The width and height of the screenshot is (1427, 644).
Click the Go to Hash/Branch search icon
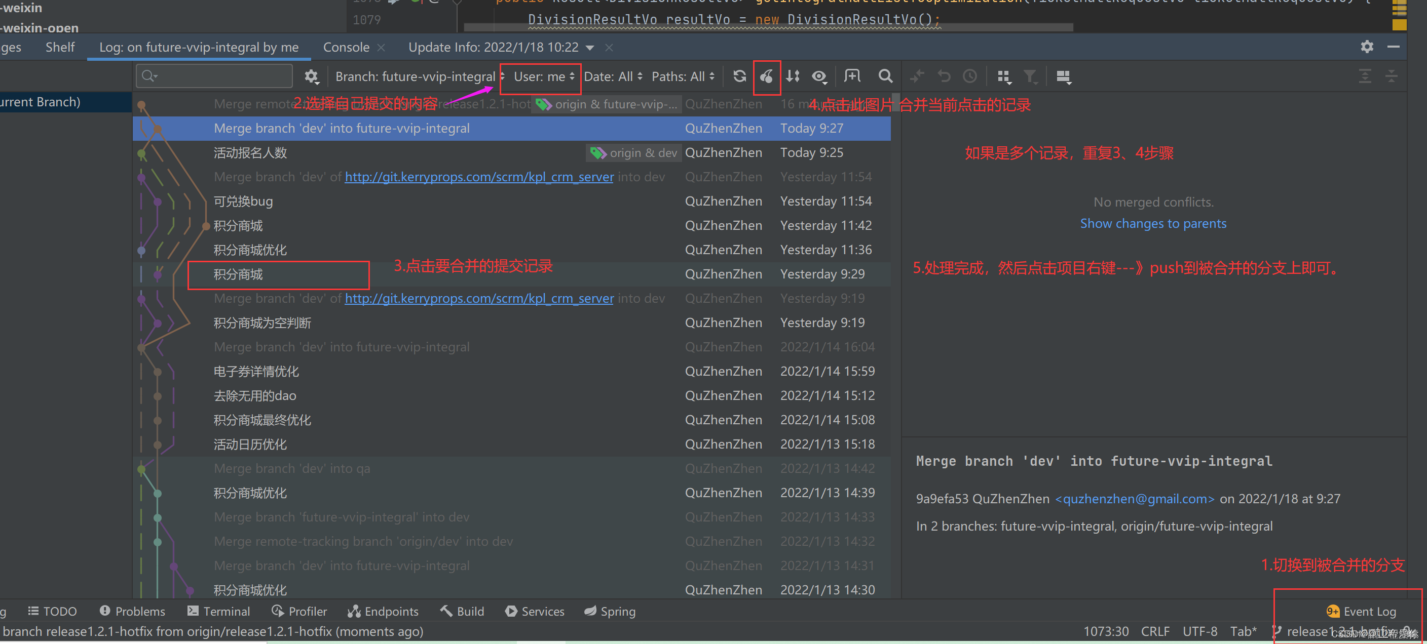coord(885,76)
